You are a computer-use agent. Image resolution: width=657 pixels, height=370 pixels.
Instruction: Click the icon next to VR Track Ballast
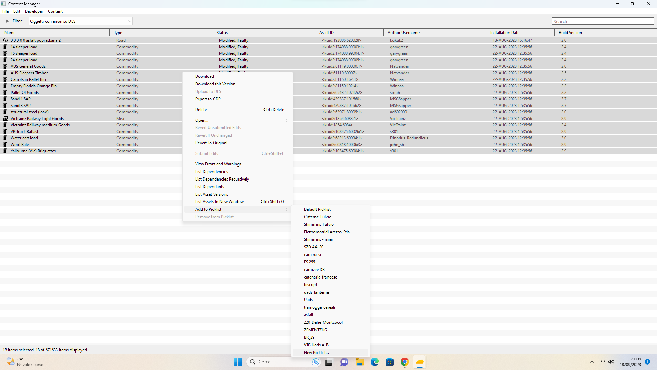[5, 132]
